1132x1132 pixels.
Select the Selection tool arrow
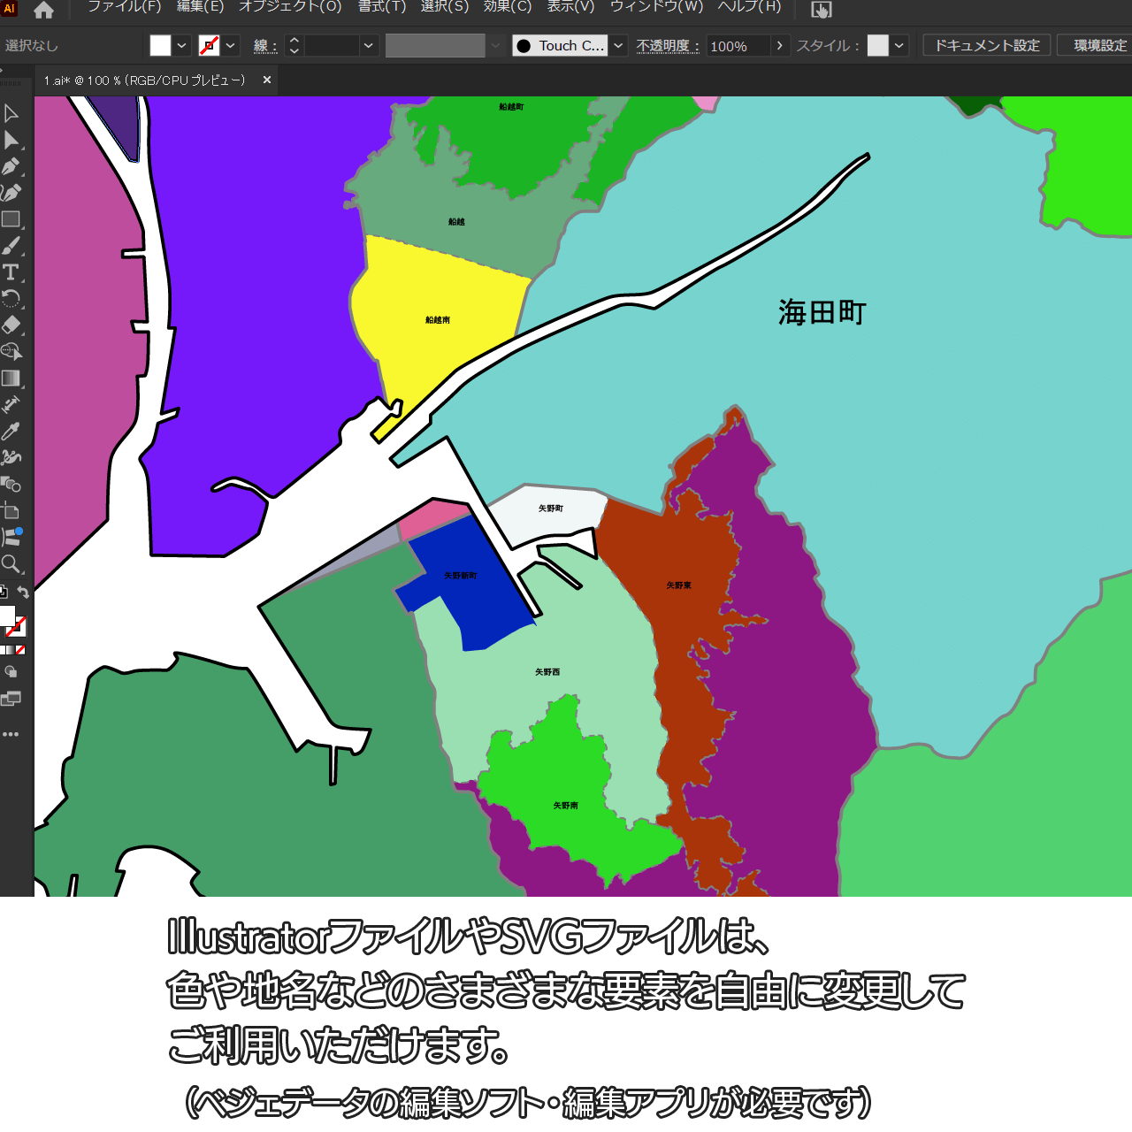pos(11,113)
